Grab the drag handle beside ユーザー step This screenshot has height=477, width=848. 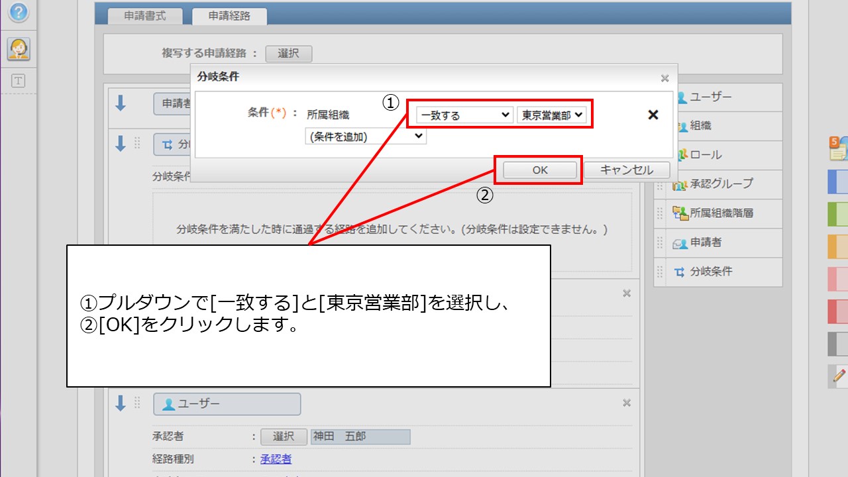tap(138, 402)
